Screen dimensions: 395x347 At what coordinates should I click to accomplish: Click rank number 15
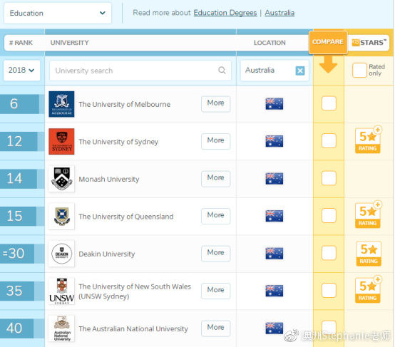pos(14,216)
